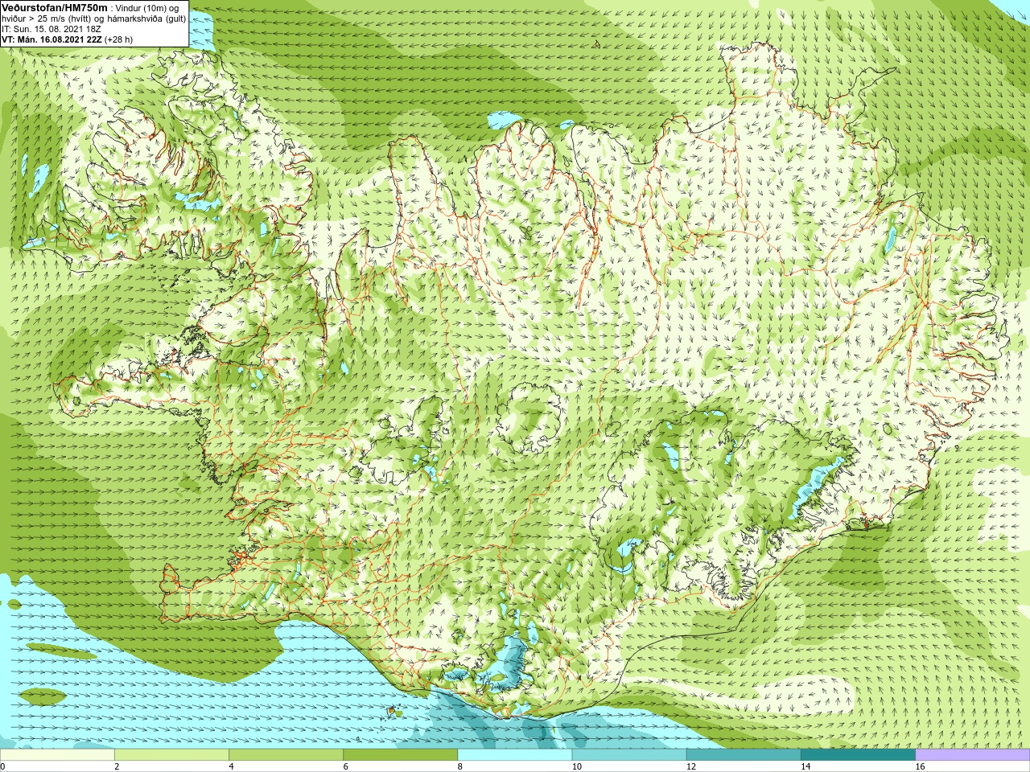The height and width of the screenshot is (772, 1030).
Task: Click the scale label '2'
Action: tap(117, 766)
